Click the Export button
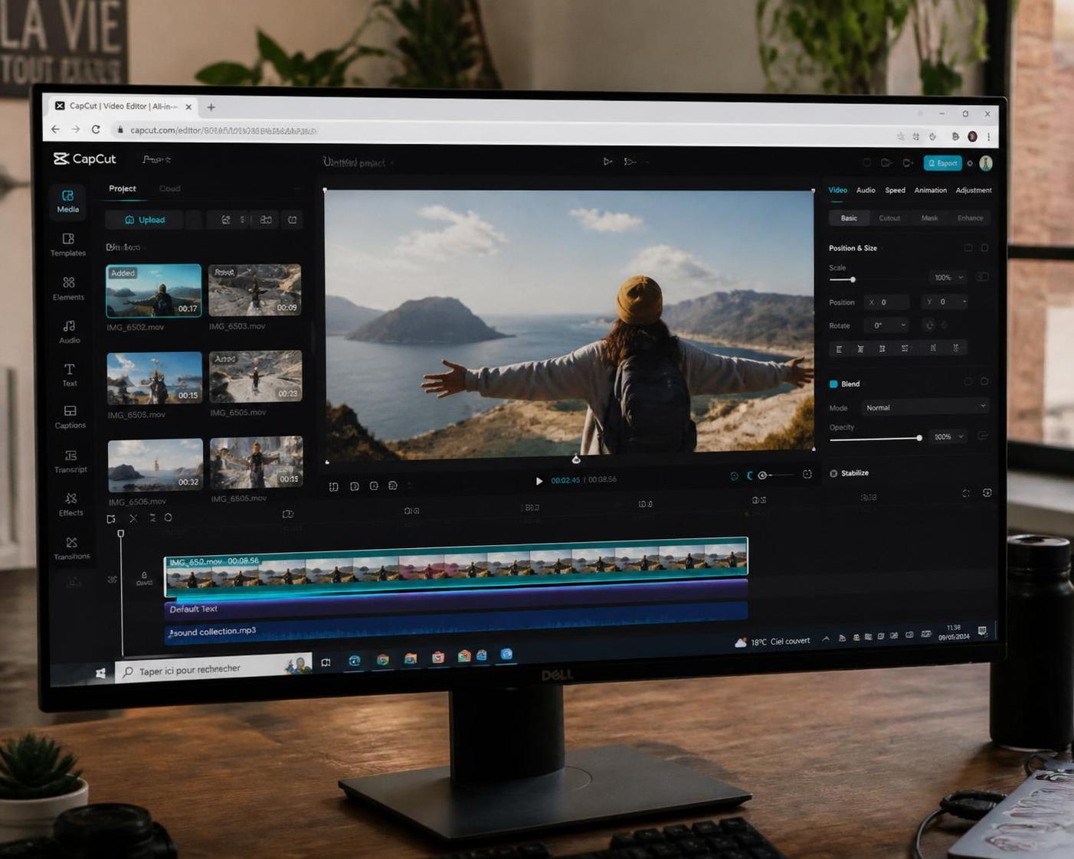1074x859 pixels. coord(942,163)
